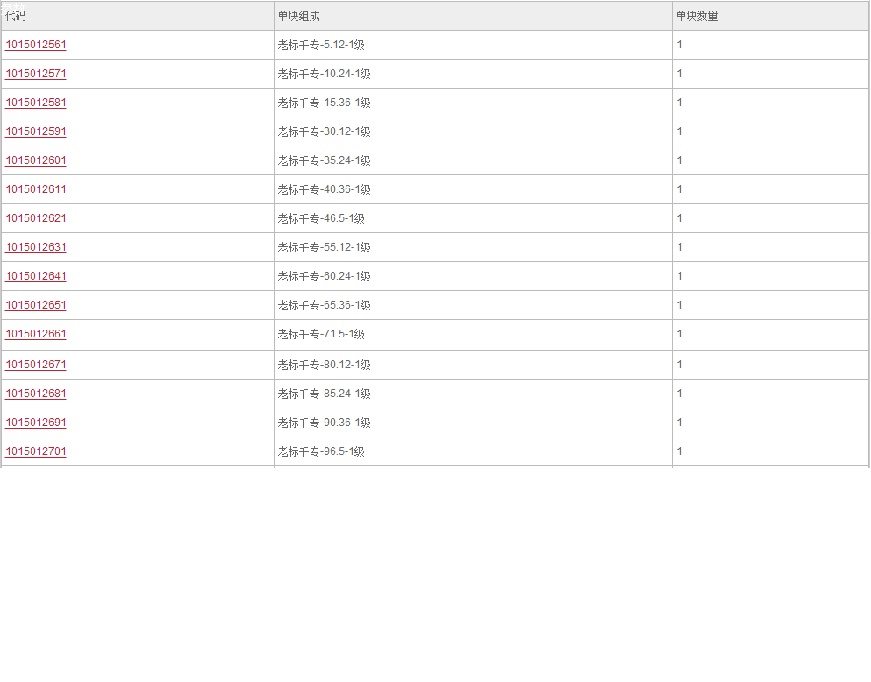
Task: Click the 代码 column header
Action: point(138,16)
